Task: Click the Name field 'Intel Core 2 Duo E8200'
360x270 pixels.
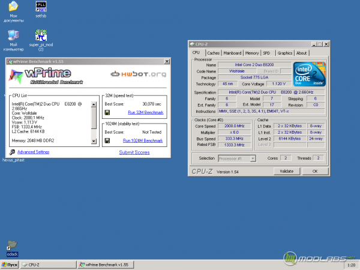Action: click(x=254, y=65)
